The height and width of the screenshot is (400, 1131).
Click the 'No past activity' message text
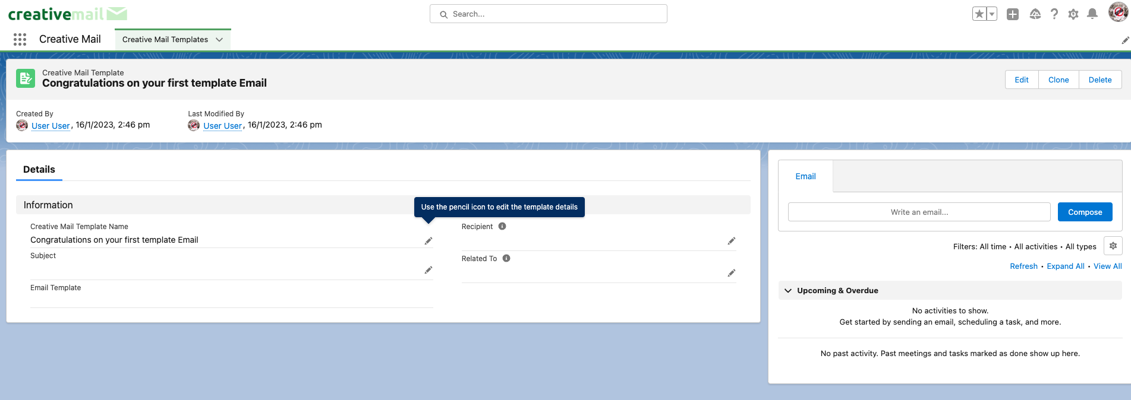pos(950,354)
